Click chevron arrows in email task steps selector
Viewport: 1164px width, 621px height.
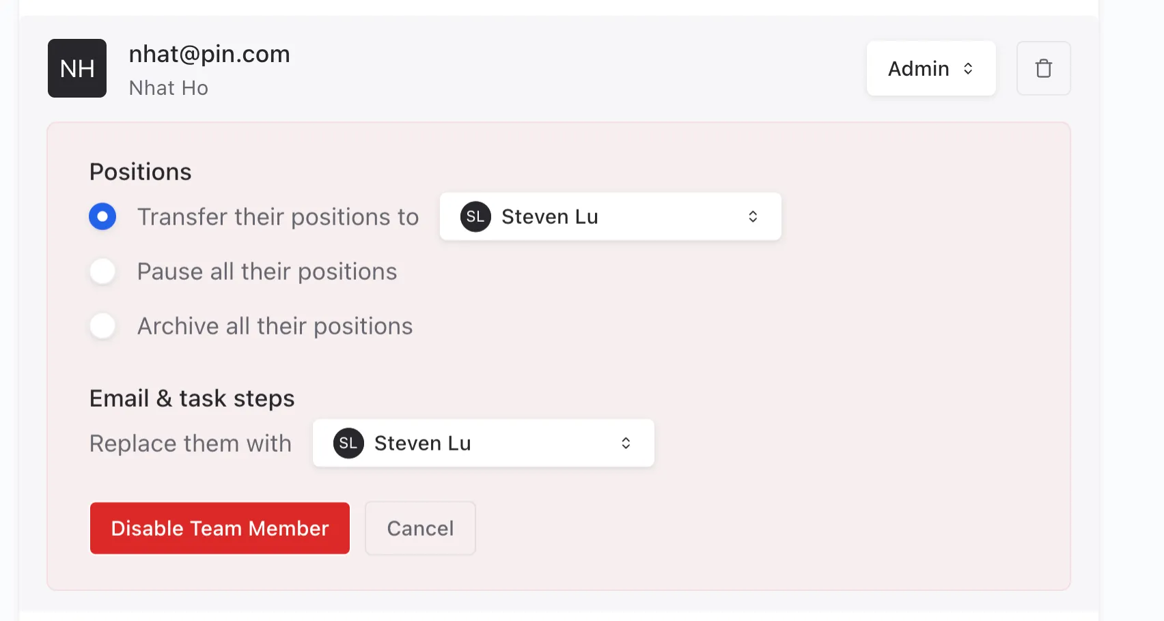[626, 443]
